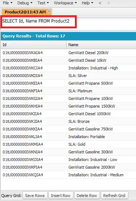Select Id cell 01tU0000000IWKNIA4
Screen dimensions: 136x201
[x=33, y=152]
